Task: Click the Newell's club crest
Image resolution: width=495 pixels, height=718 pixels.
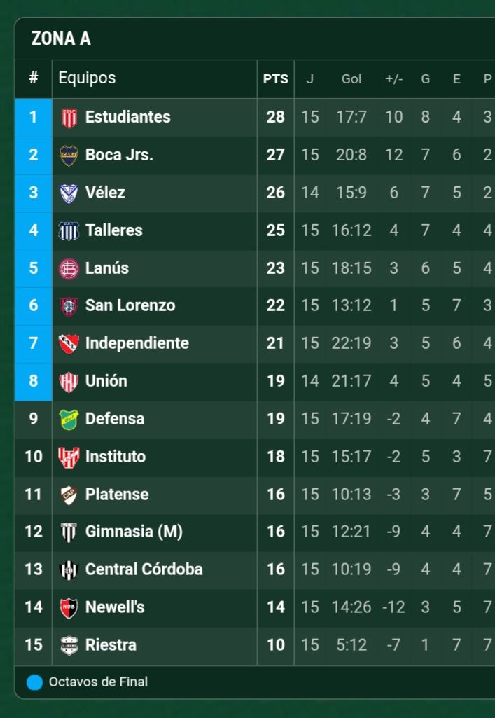Action: (68, 607)
